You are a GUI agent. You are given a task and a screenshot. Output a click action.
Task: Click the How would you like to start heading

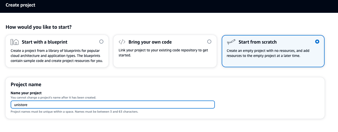point(39,27)
